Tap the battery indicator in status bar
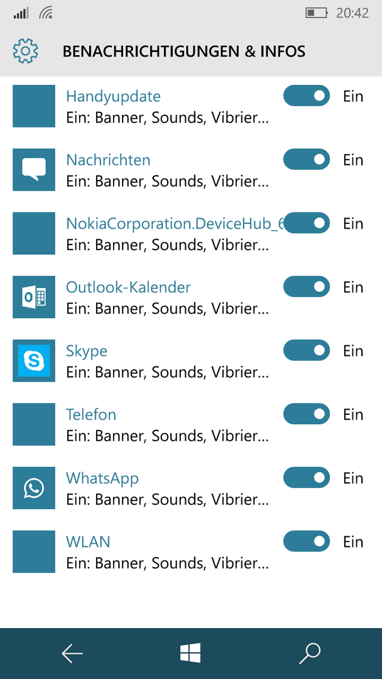 click(x=317, y=13)
